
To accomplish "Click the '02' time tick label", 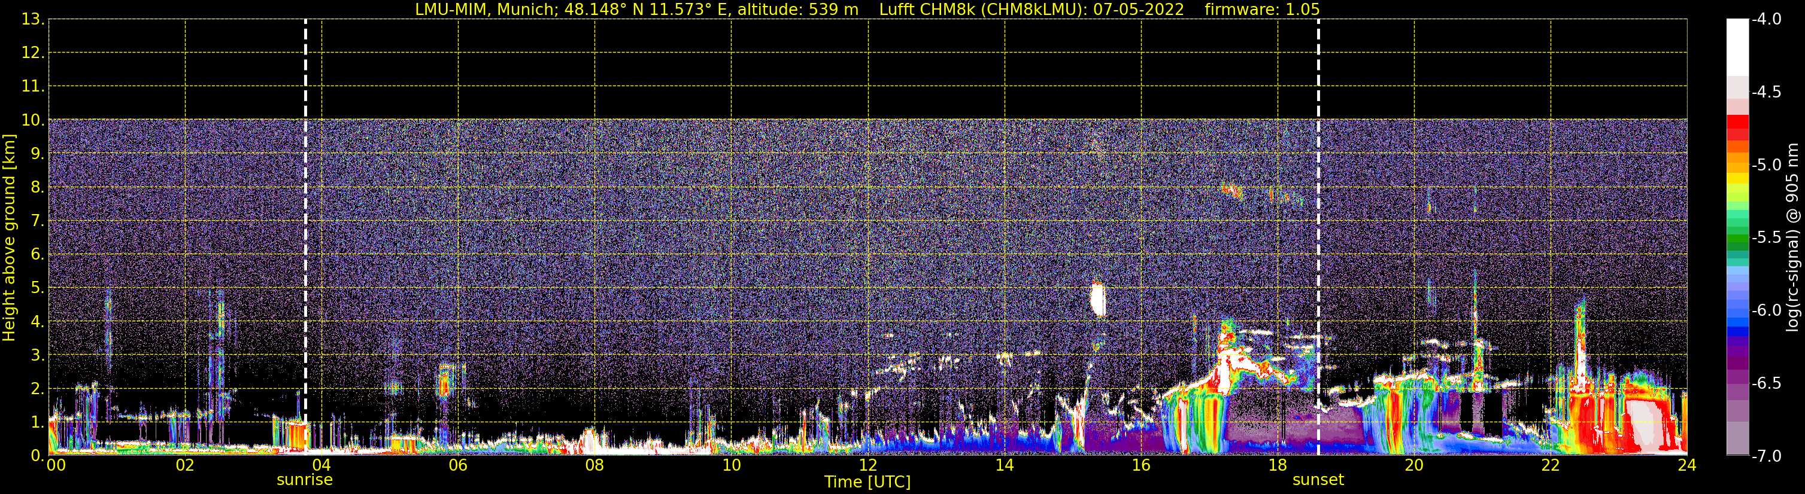I will [184, 465].
